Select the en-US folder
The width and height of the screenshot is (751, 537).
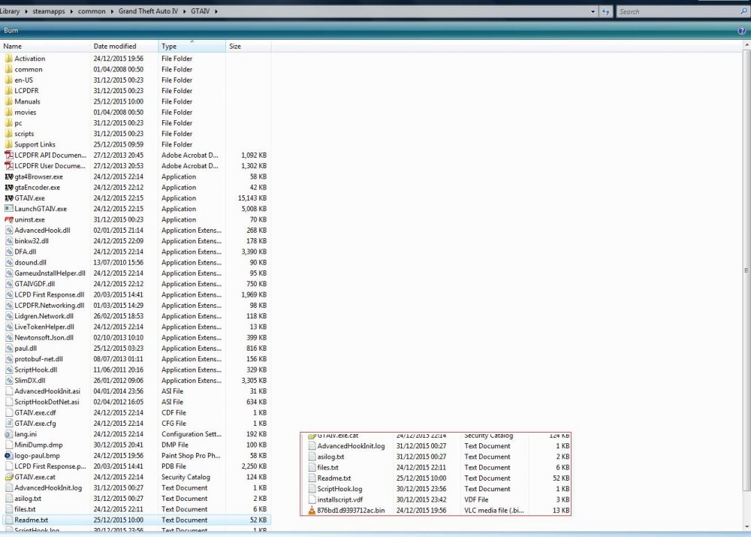coord(23,80)
